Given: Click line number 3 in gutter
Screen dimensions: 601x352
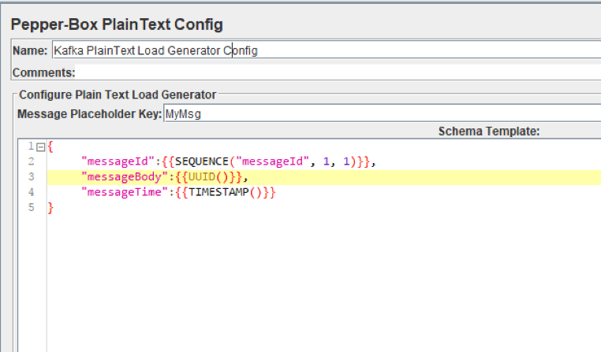Looking at the screenshot, I should (31, 176).
